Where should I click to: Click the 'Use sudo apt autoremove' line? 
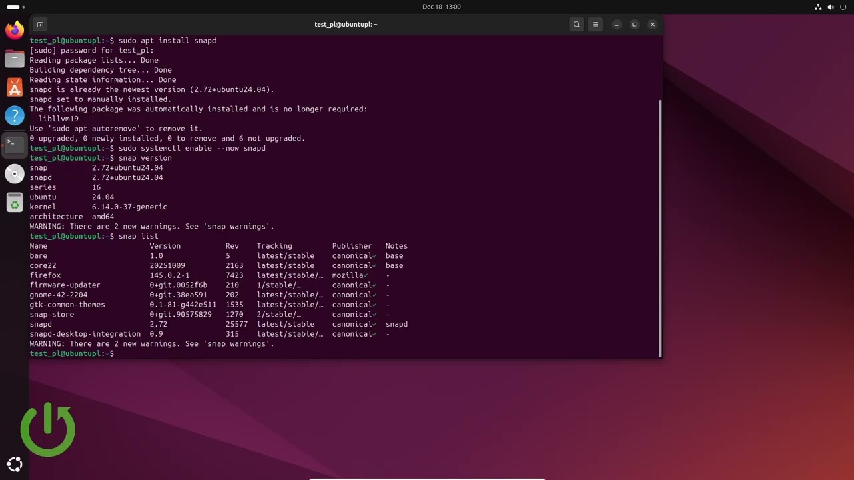pos(116,129)
